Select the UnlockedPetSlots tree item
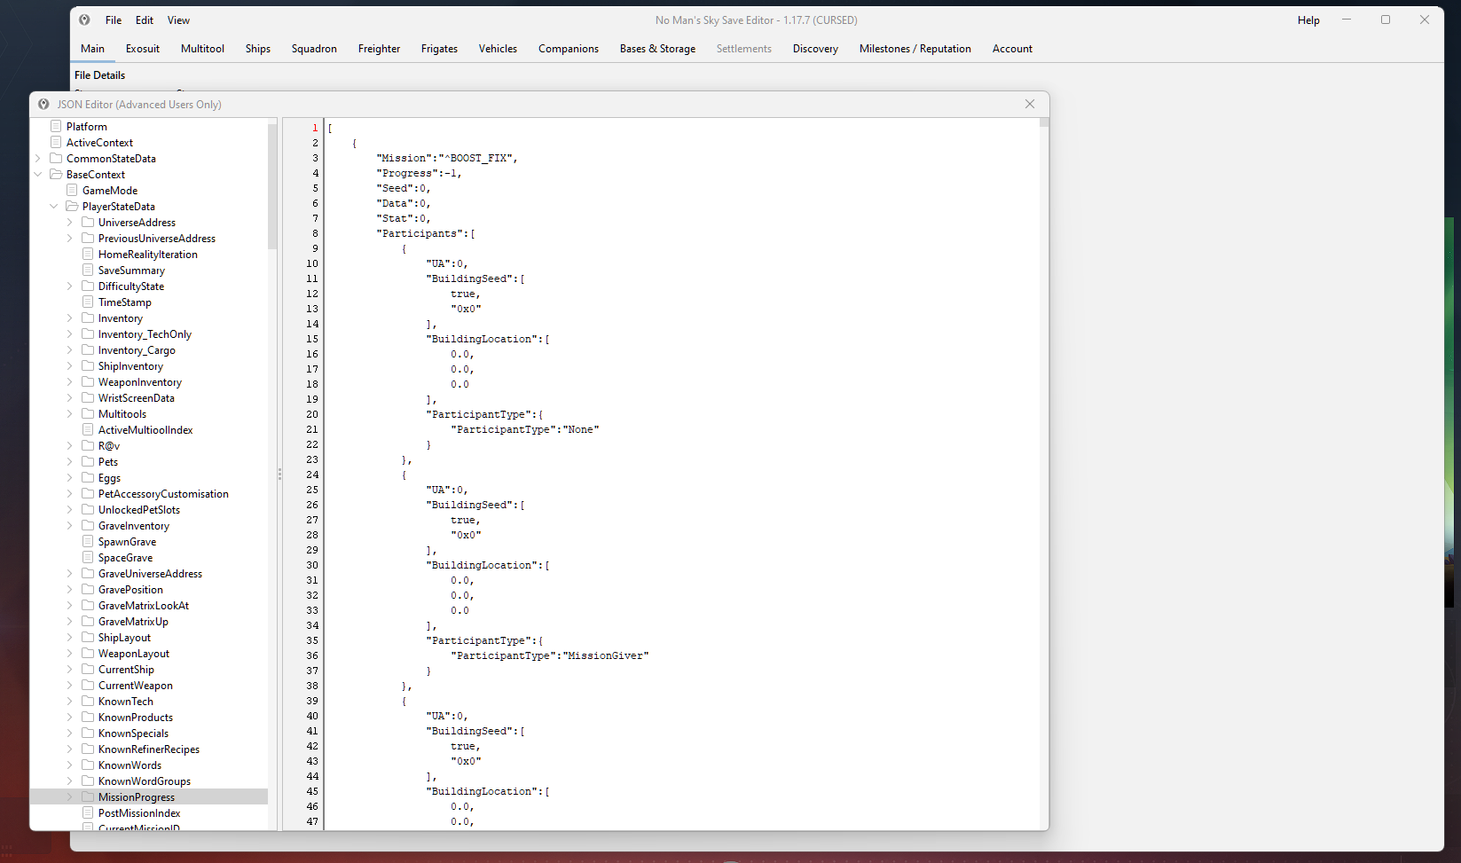This screenshot has width=1461, height=863. tap(139, 509)
